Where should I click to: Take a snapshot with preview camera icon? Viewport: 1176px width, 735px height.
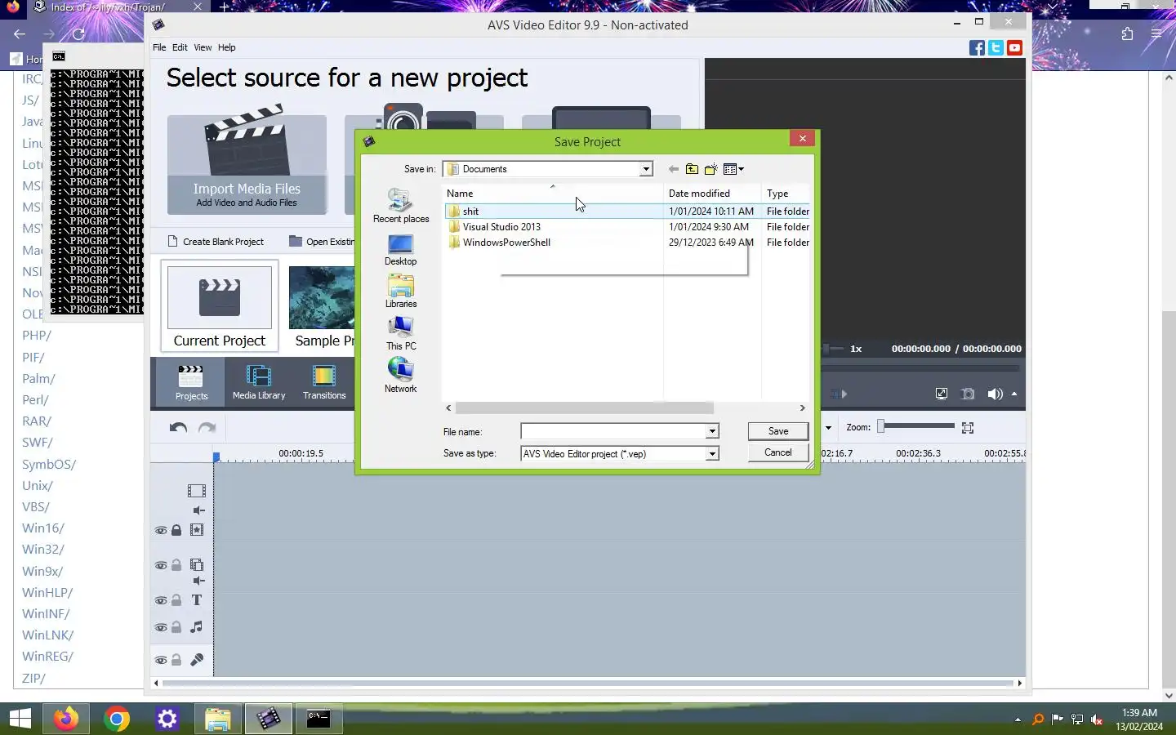[x=968, y=394]
